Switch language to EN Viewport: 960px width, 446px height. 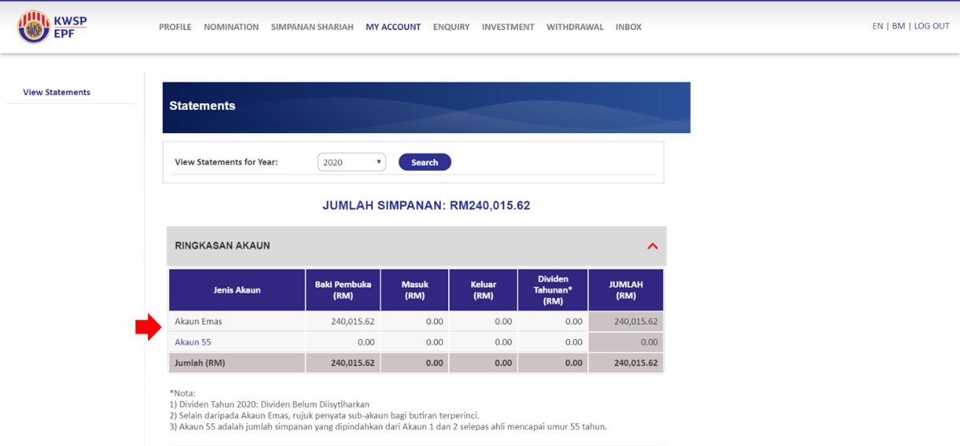877,26
